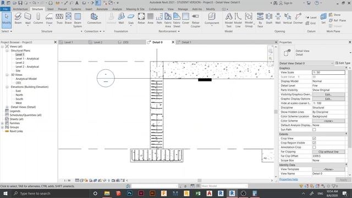The height and width of the screenshot is (198, 352).
Task: Click the taskbar search box
Action: pos(51,194)
